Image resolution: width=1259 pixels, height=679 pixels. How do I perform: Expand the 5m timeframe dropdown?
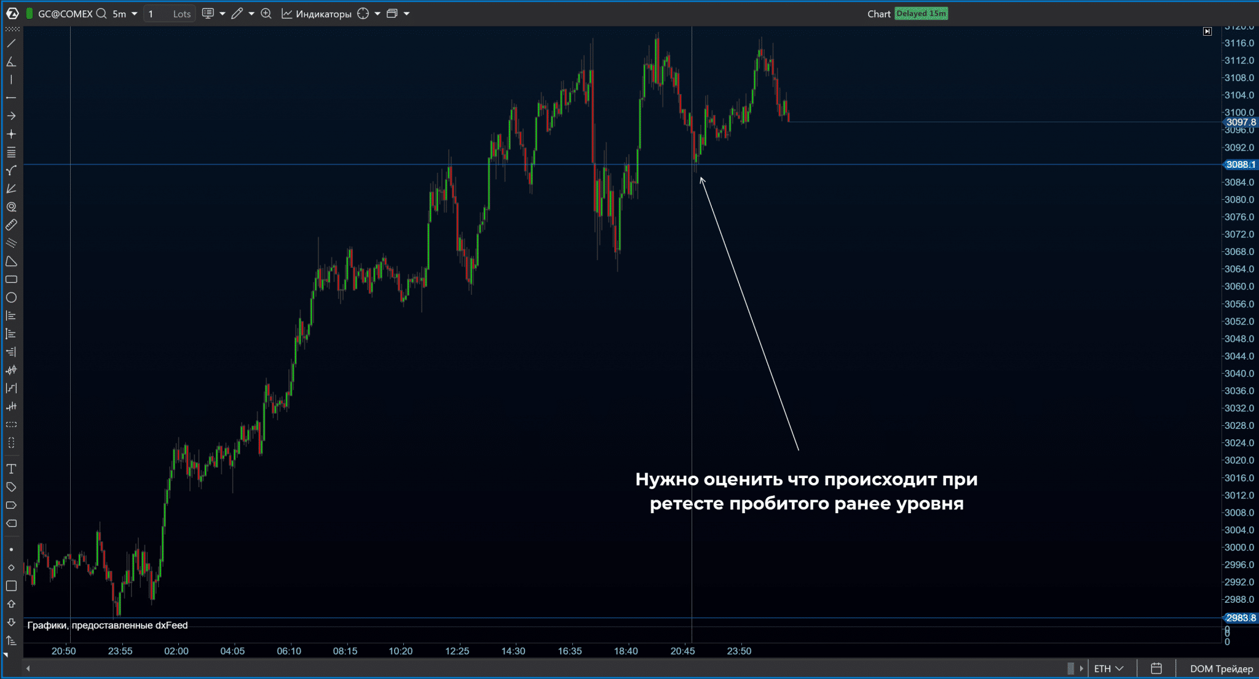pos(134,14)
